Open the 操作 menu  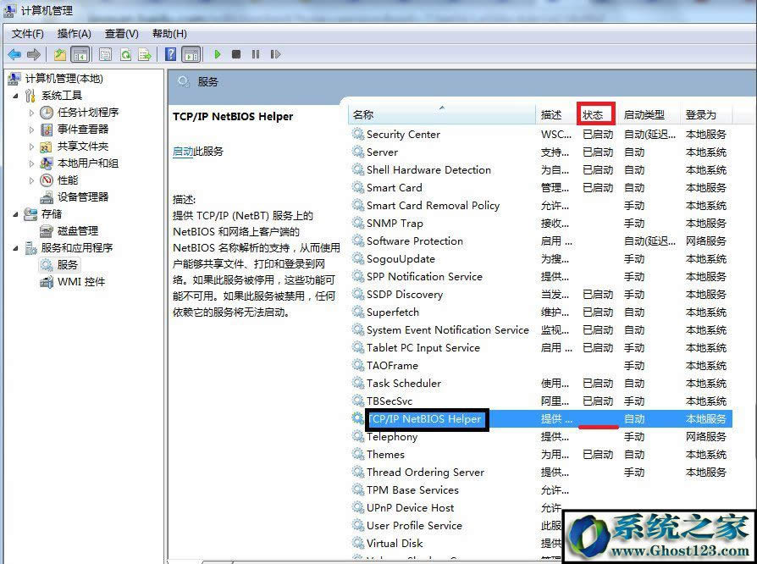click(x=75, y=34)
